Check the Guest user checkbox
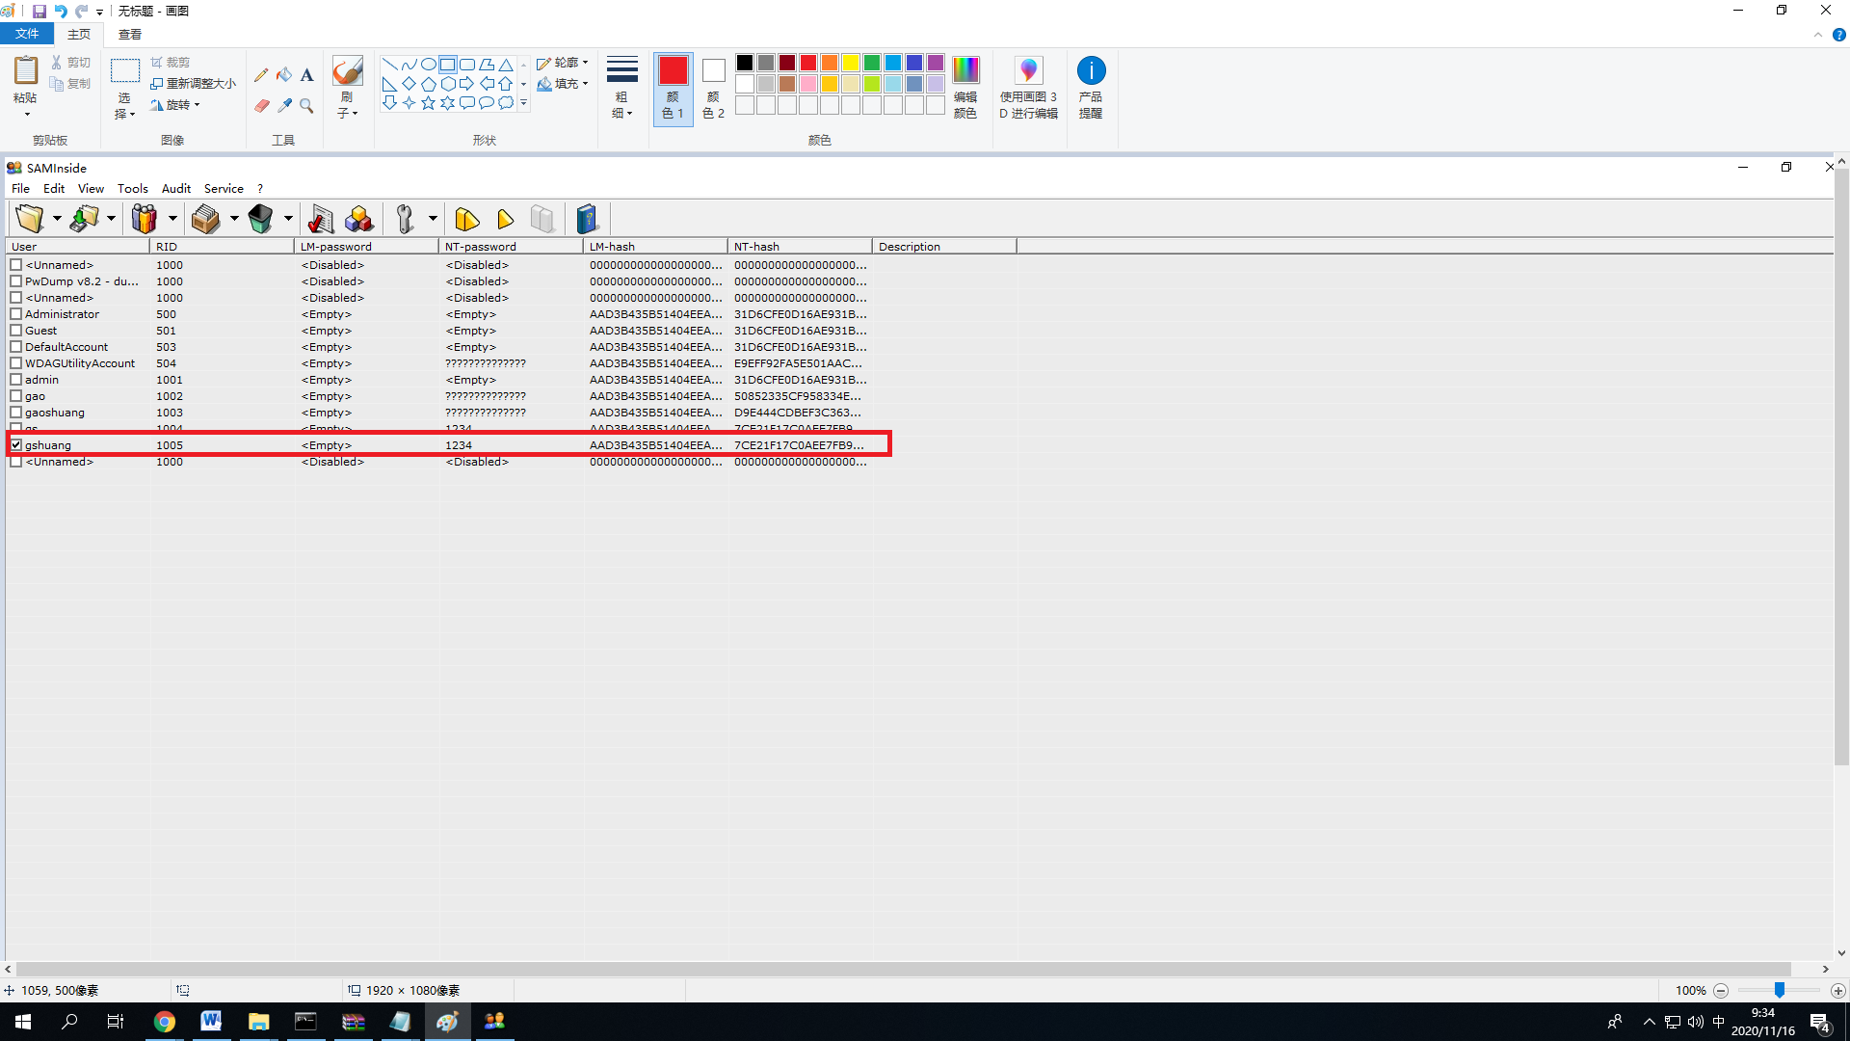This screenshot has height=1041, width=1850. point(16,331)
